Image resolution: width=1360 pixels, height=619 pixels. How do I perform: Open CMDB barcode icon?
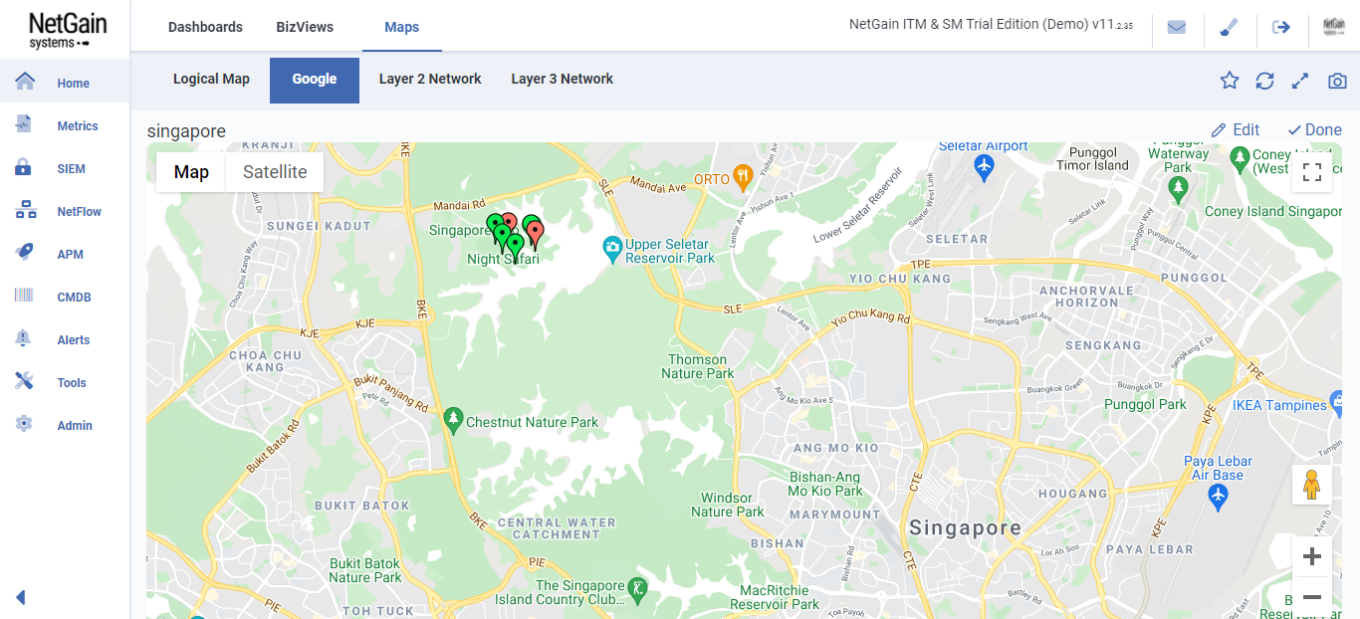click(24, 296)
